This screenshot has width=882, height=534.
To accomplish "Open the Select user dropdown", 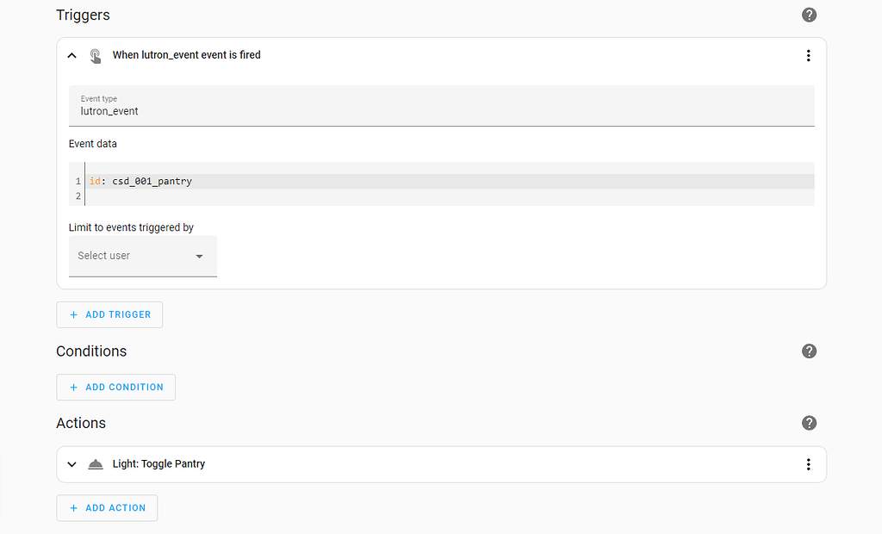I will tap(143, 256).
